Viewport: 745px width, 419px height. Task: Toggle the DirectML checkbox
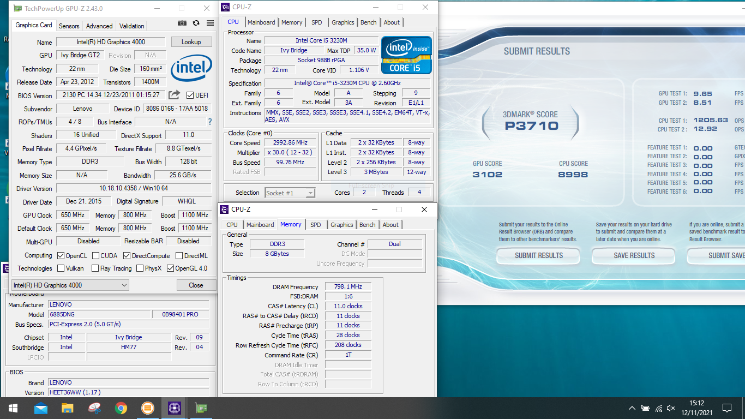point(179,256)
